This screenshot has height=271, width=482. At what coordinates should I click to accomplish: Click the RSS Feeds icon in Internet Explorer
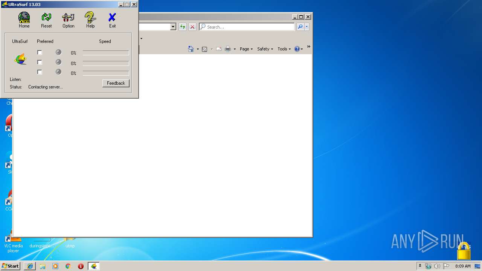[x=204, y=49]
